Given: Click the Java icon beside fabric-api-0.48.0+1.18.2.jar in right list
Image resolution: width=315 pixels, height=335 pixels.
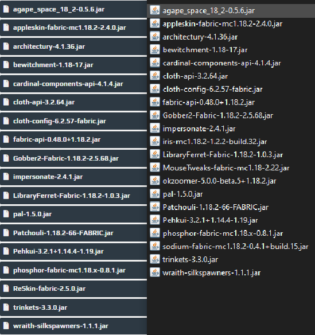Looking at the screenshot, I should 155,102.
